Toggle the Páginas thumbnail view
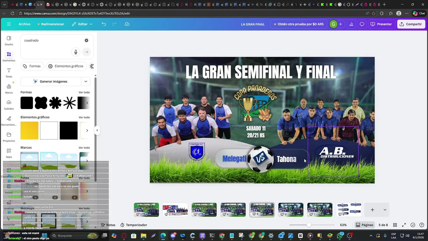The height and width of the screenshot is (241, 428). 364,225
